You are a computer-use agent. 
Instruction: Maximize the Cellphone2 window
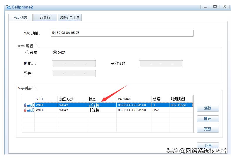point(215,6)
